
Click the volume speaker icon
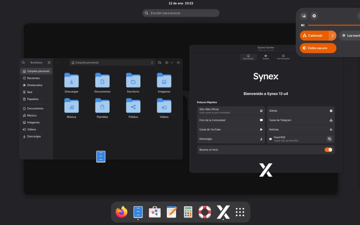(303, 25)
